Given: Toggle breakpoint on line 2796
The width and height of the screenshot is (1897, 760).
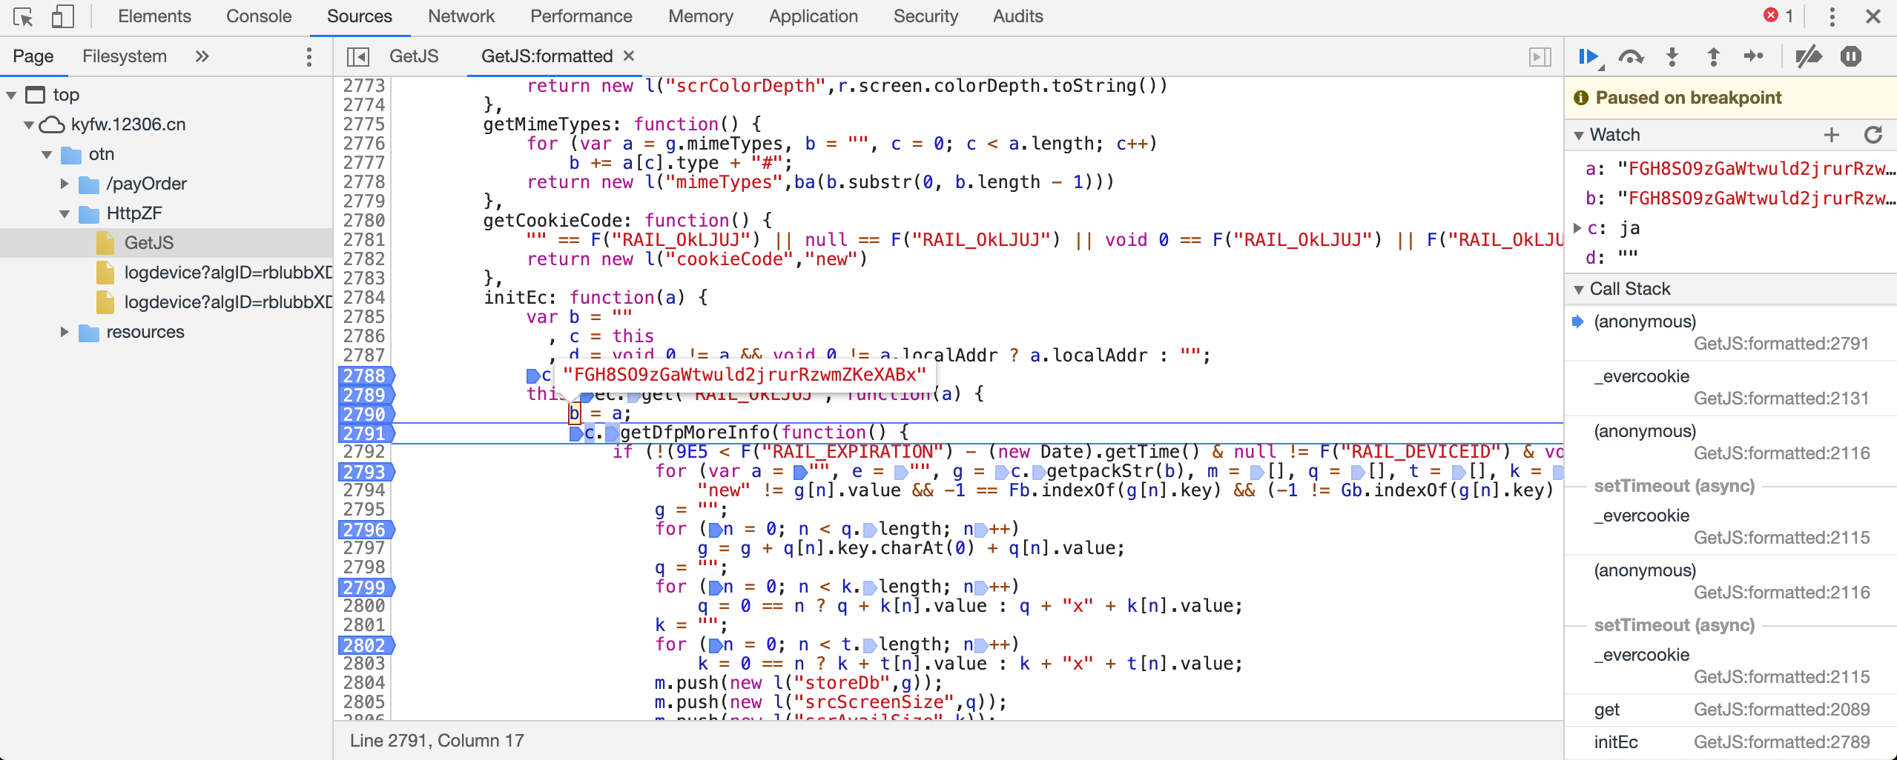Looking at the screenshot, I should pos(364,530).
